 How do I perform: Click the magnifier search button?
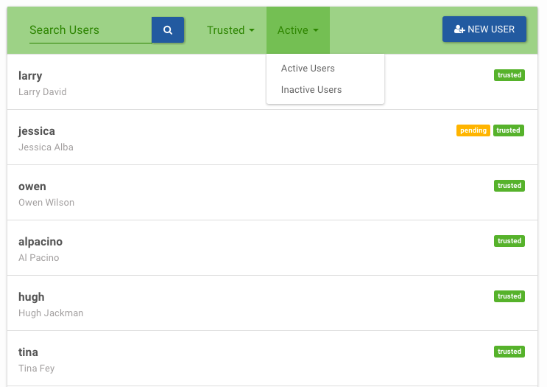click(x=168, y=30)
